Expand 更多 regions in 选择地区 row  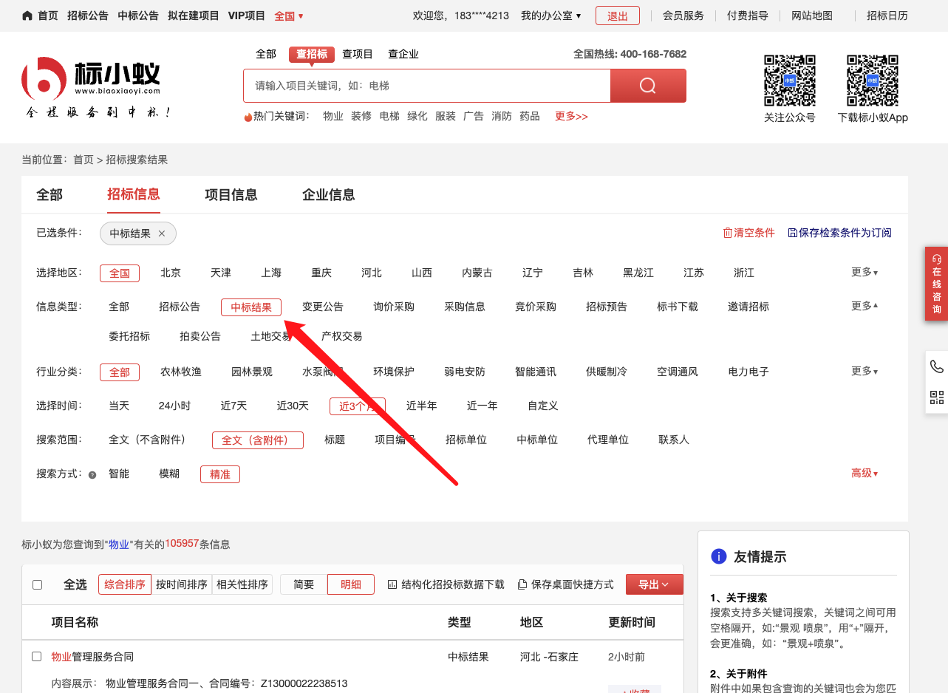coord(864,273)
